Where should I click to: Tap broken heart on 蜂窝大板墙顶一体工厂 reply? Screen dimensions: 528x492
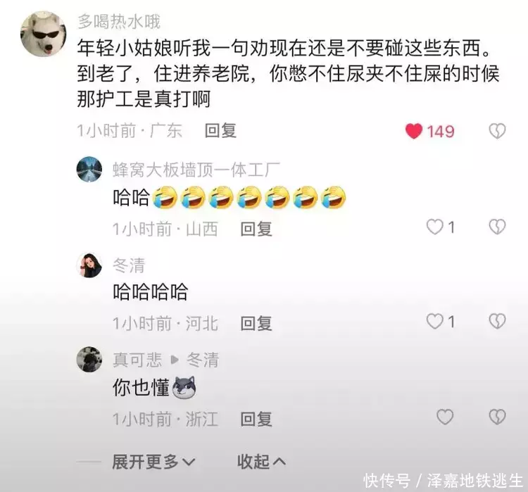click(x=497, y=227)
